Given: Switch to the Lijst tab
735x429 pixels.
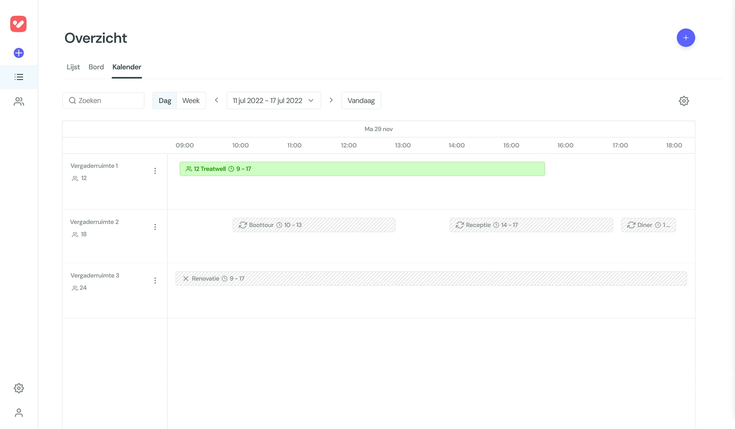Looking at the screenshot, I should [x=73, y=67].
